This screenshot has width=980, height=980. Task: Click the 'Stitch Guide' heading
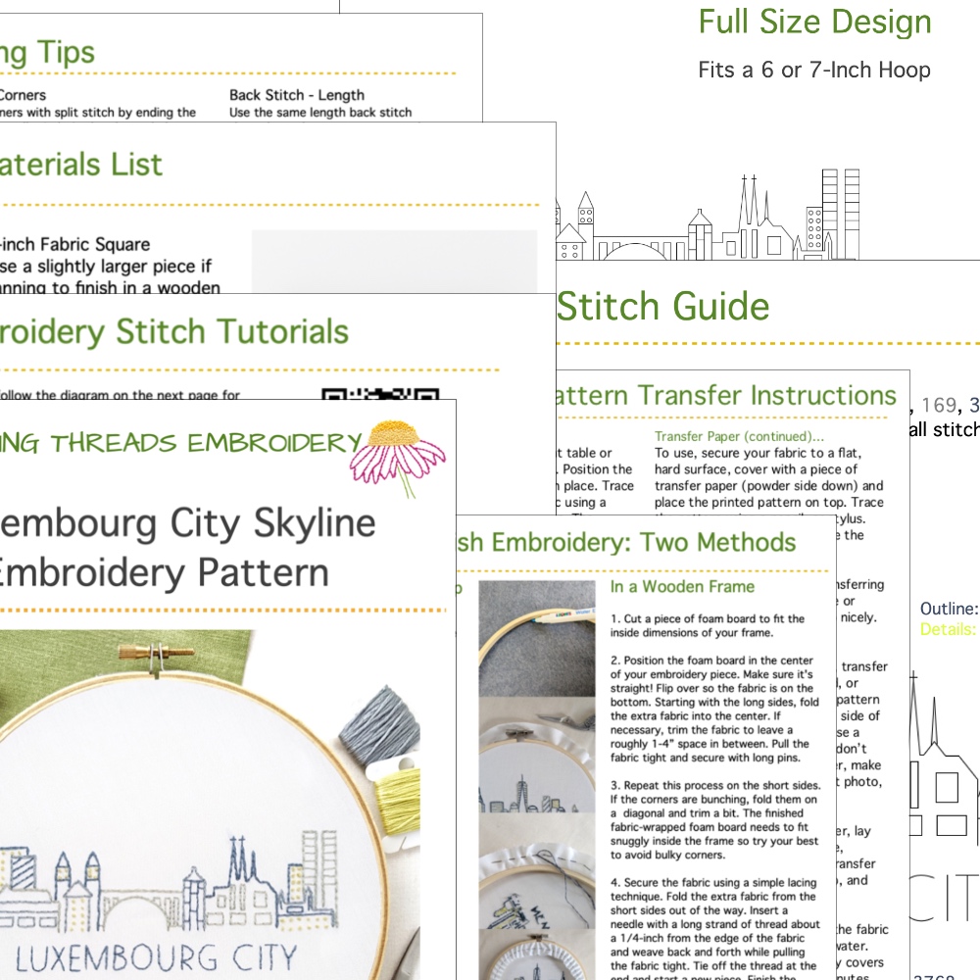coord(663,306)
